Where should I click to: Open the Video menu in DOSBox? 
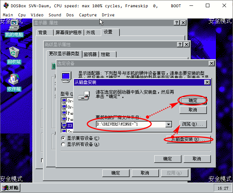pos(37,15)
